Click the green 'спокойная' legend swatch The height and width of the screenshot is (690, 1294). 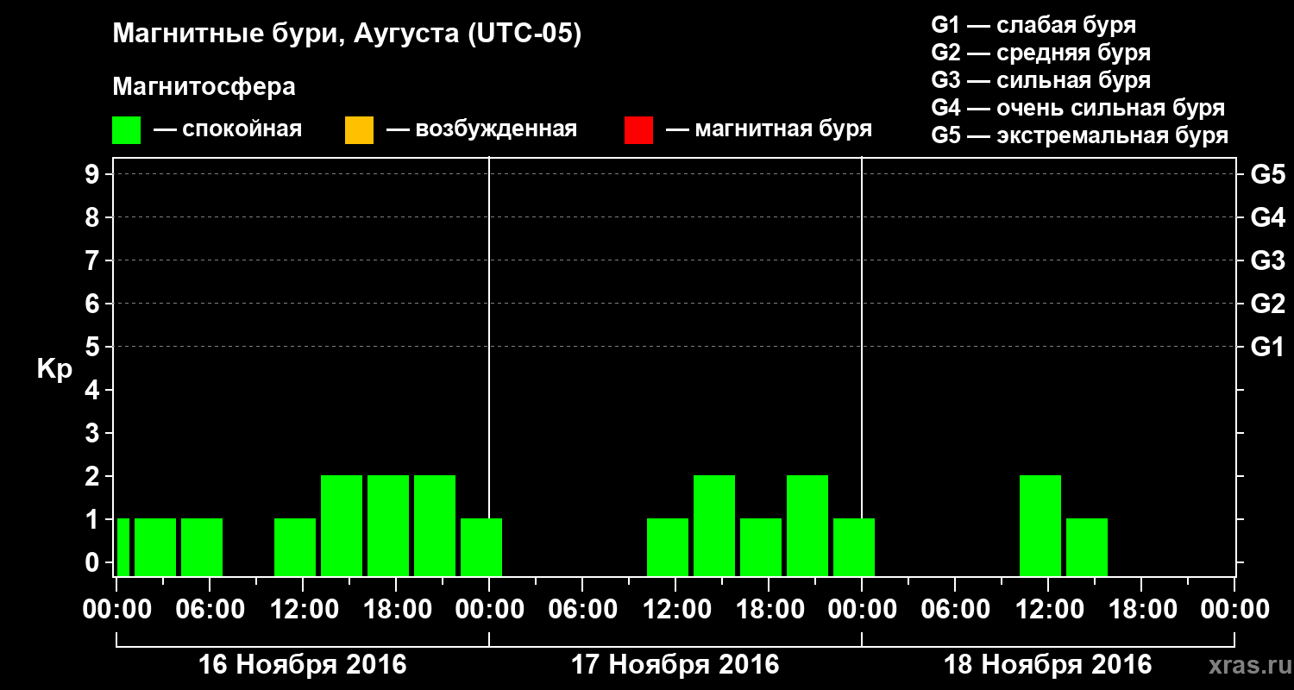click(127, 130)
